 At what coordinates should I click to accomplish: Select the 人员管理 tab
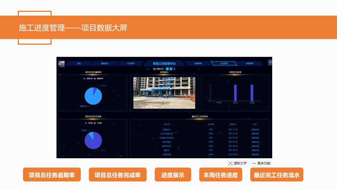(130, 64)
